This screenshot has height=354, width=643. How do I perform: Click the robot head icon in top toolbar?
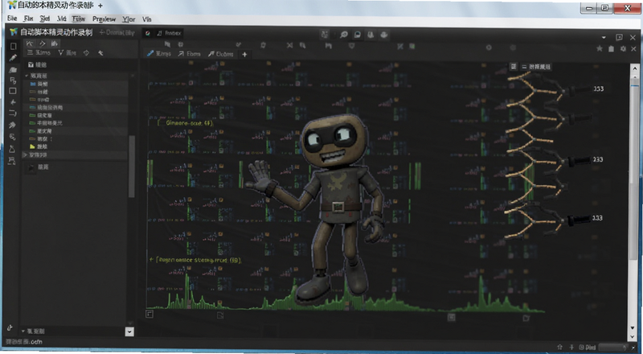coord(384,35)
